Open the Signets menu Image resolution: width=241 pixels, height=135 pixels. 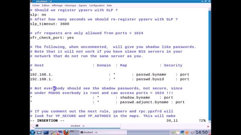(x=82, y=6)
